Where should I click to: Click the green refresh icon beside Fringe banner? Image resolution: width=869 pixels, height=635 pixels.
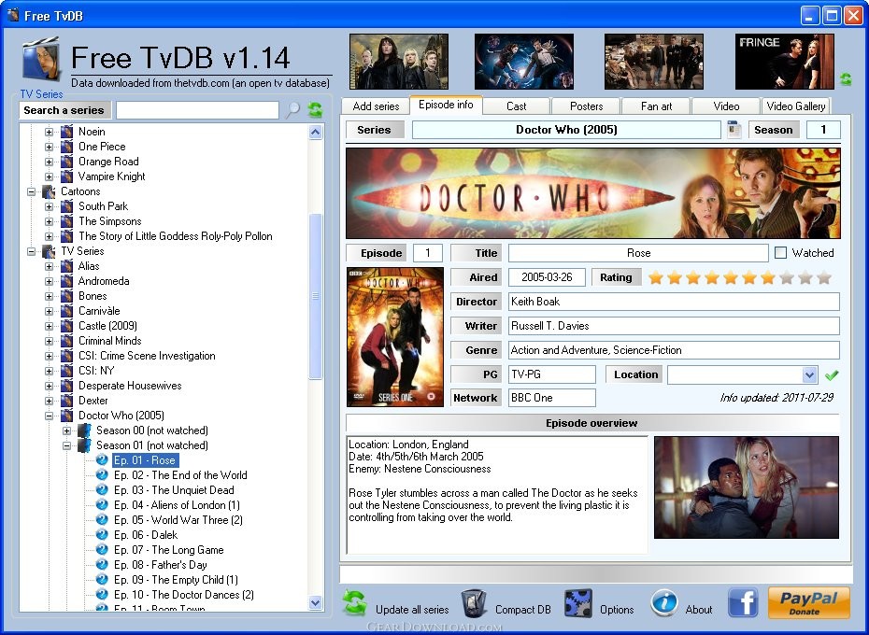point(846,78)
